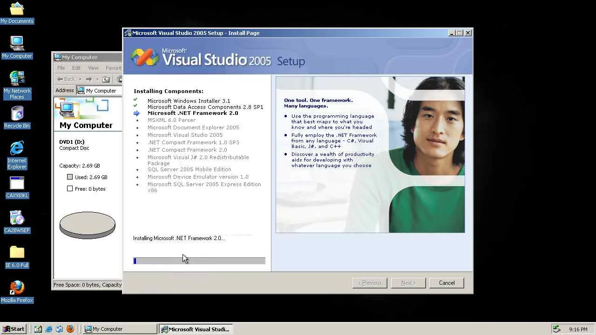
Task: Select the Internet Explorer desktop icon
Action: click(x=17, y=155)
